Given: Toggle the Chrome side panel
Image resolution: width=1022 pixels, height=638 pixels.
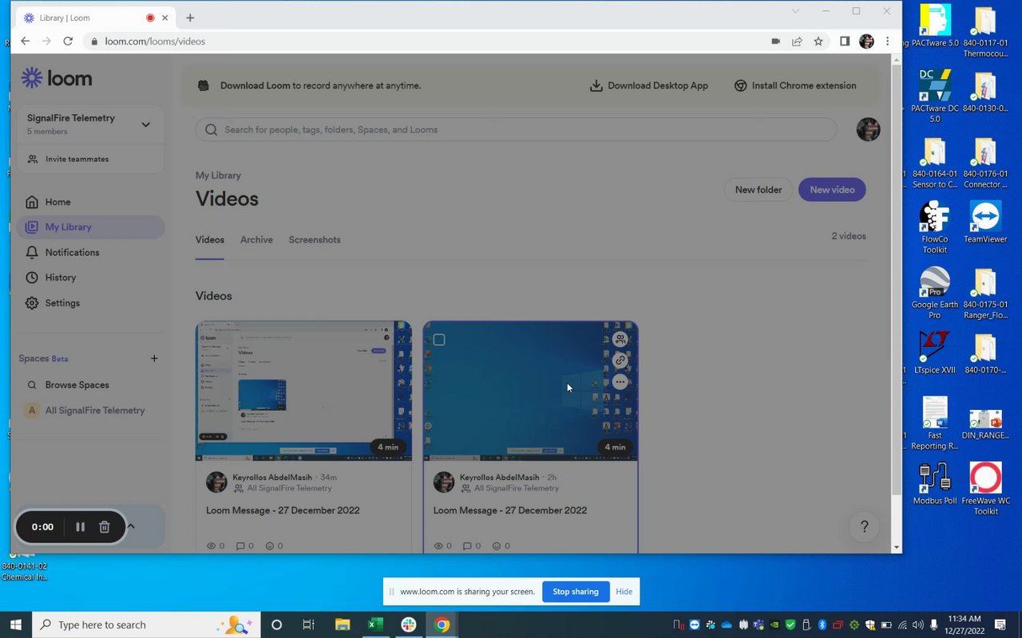Looking at the screenshot, I should point(845,41).
